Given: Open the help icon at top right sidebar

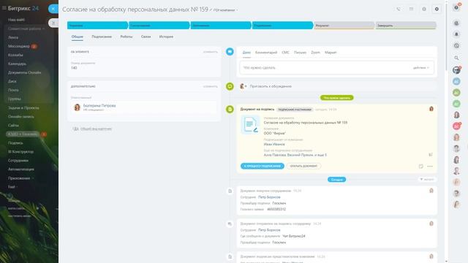Looking at the screenshot, I should coord(456,8).
